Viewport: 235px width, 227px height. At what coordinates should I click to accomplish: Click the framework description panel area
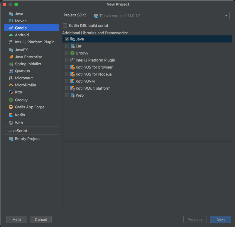pyautogui.click(x=147, y=176)
